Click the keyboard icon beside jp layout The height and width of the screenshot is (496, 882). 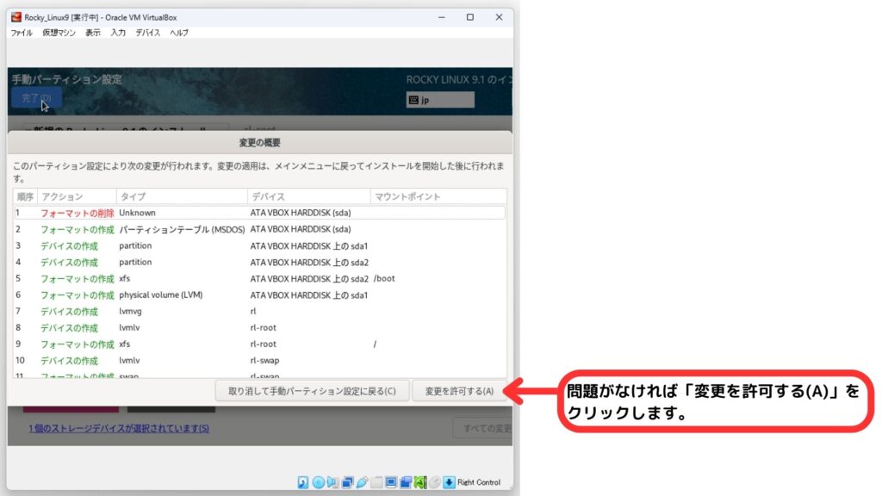413,100
